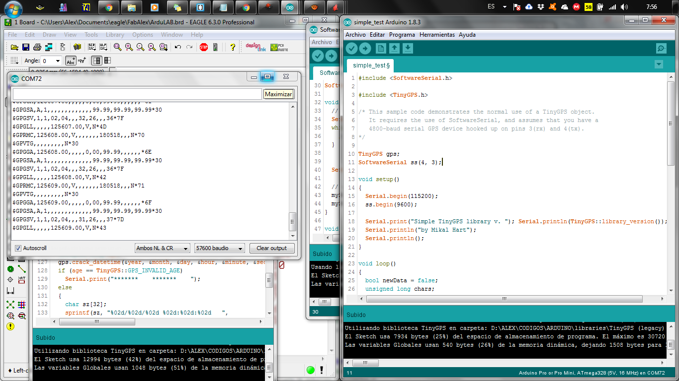Run a script with the SCR icon

point(91,47)
